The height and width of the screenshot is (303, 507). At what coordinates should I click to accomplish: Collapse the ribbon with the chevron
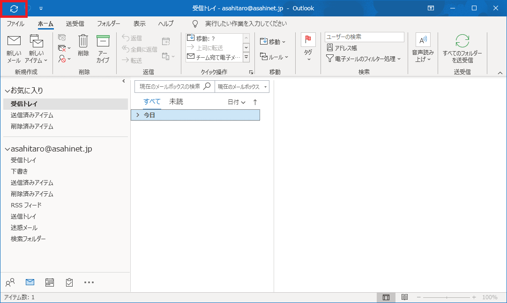click(x=500, y=73)
